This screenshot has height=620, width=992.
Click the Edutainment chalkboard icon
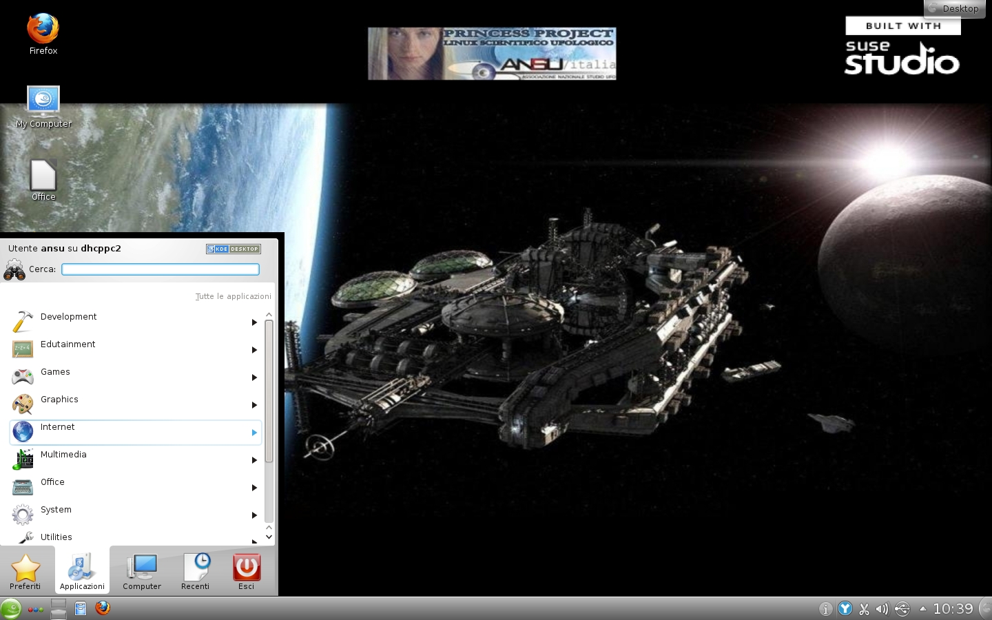23,349
